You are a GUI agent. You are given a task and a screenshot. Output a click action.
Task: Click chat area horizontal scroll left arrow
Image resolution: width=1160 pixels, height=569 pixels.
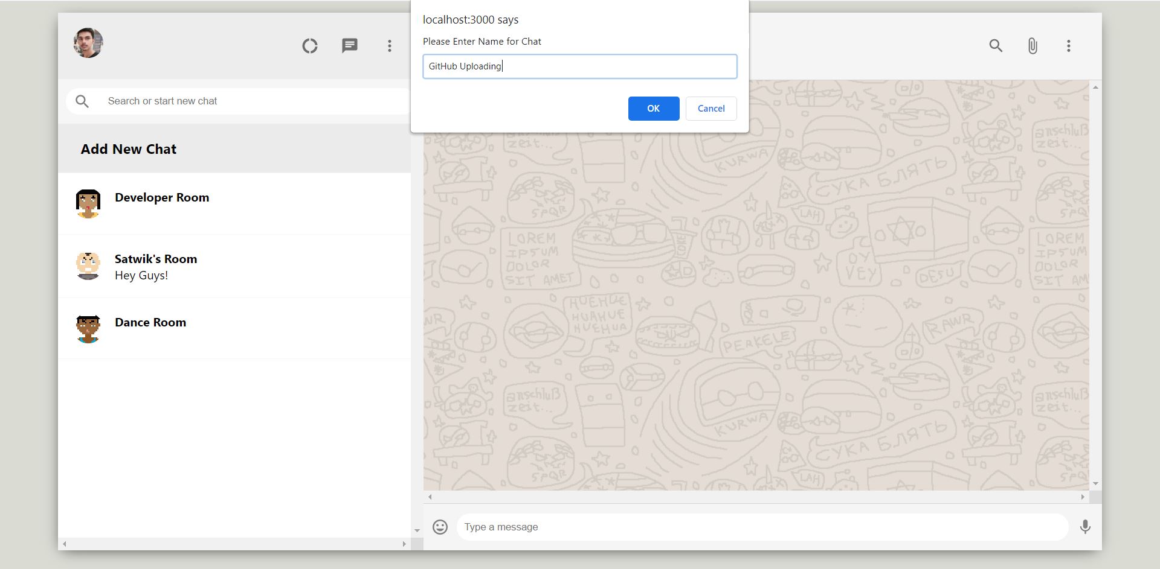(x=430, y=497)
